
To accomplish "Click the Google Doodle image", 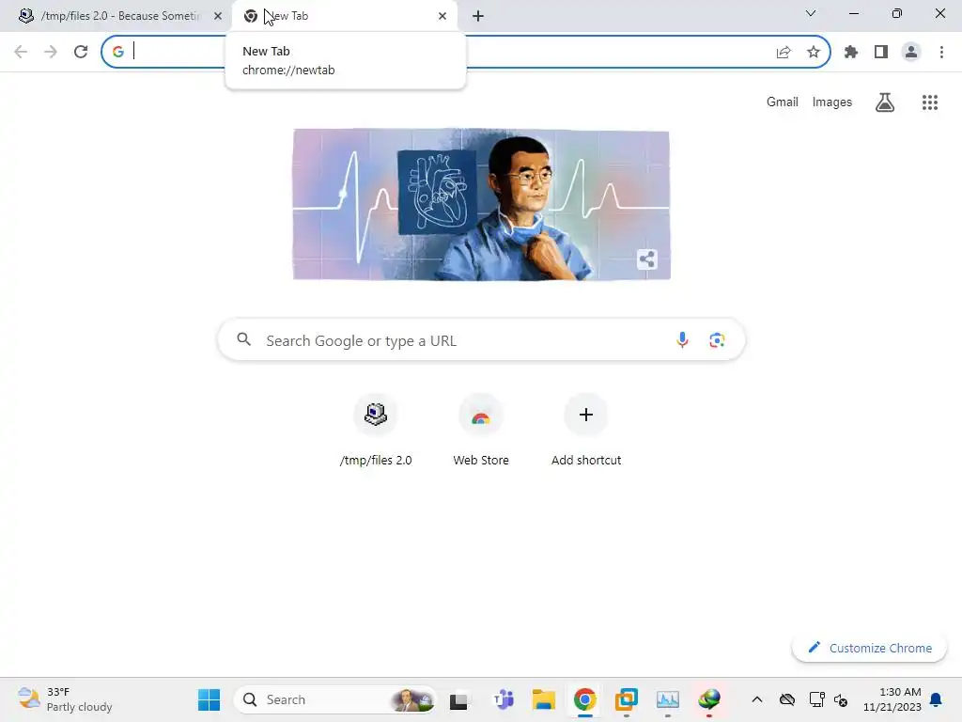I will click(x=482, y=204).
